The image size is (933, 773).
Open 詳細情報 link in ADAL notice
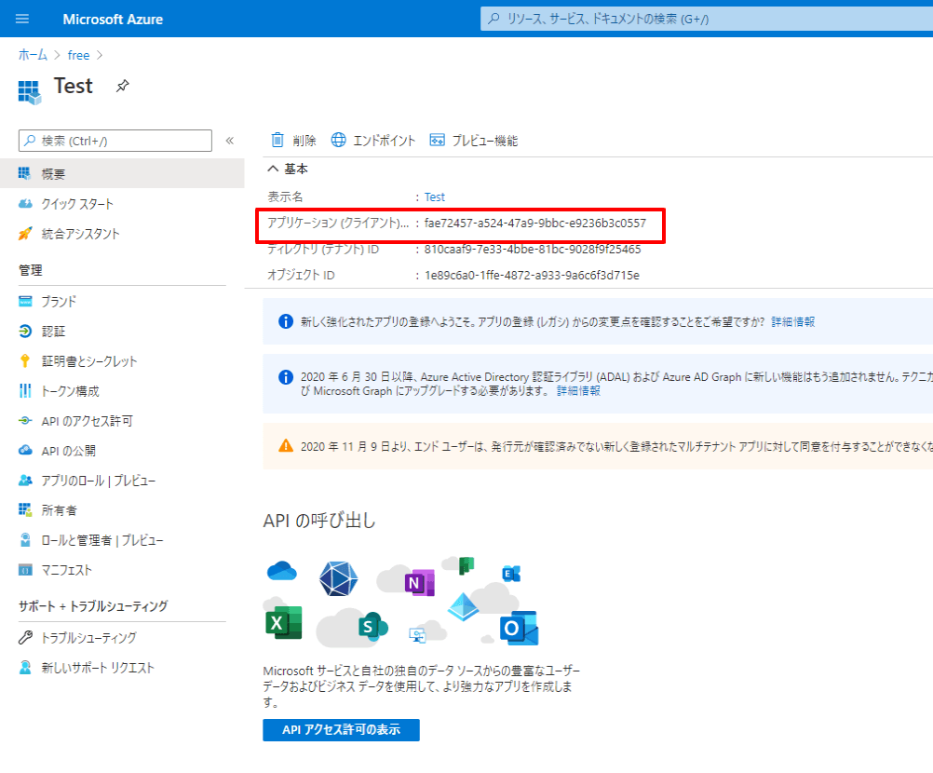click(578, 391)
